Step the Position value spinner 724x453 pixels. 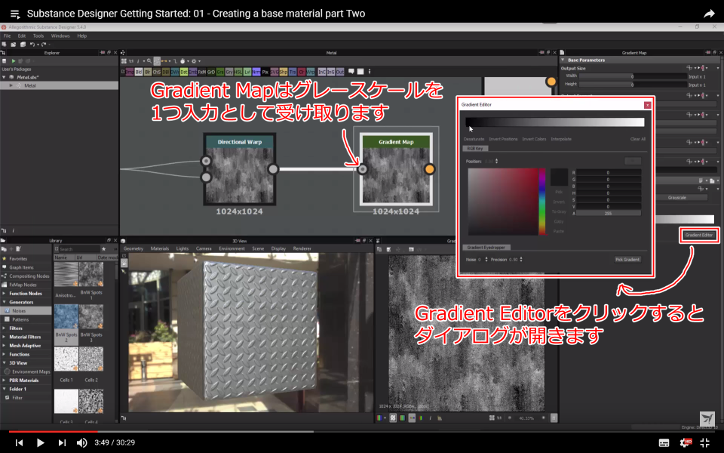(496, 162)
